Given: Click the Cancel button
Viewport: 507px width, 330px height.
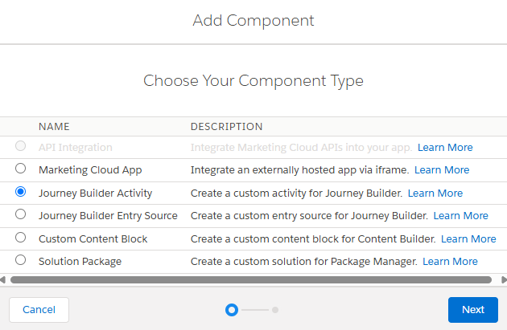Looking at the screenshot, I should click(39, 310).
